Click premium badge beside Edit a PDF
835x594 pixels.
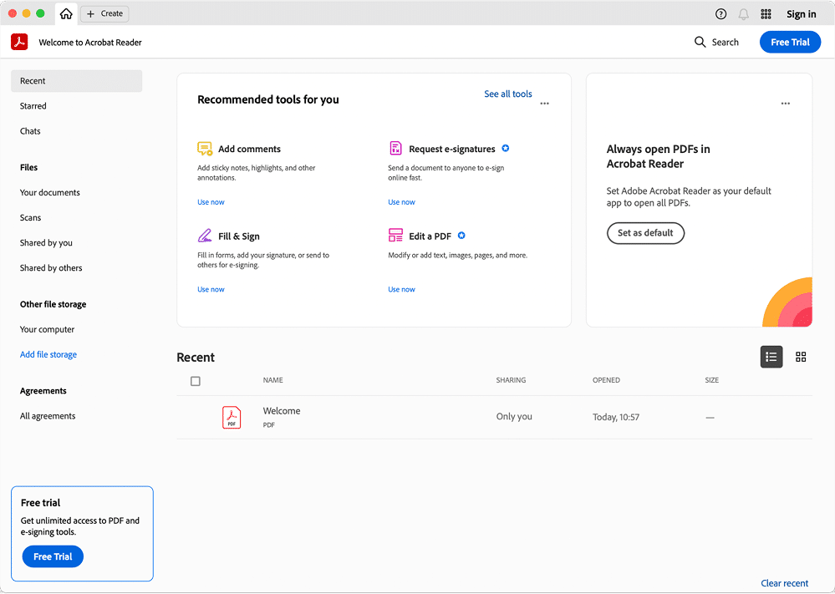(x=461, y=236)
